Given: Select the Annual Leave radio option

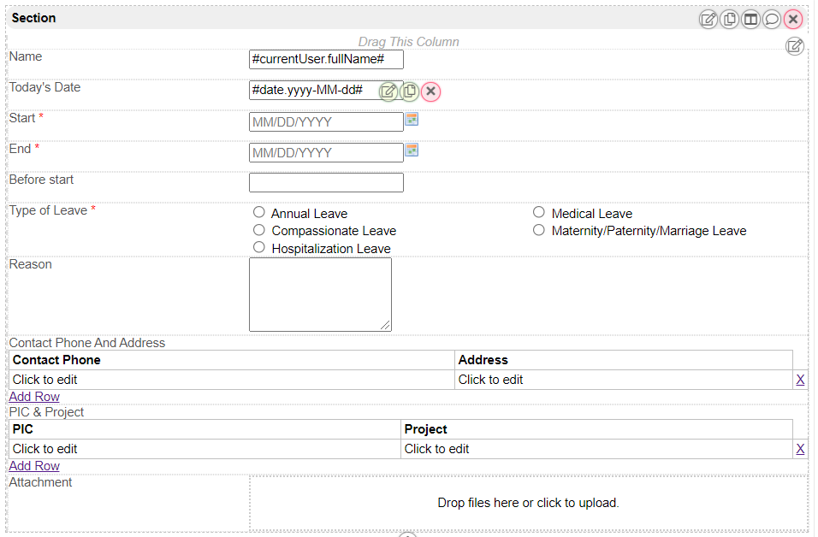Looking at the screenshot, I should point(259,212).
